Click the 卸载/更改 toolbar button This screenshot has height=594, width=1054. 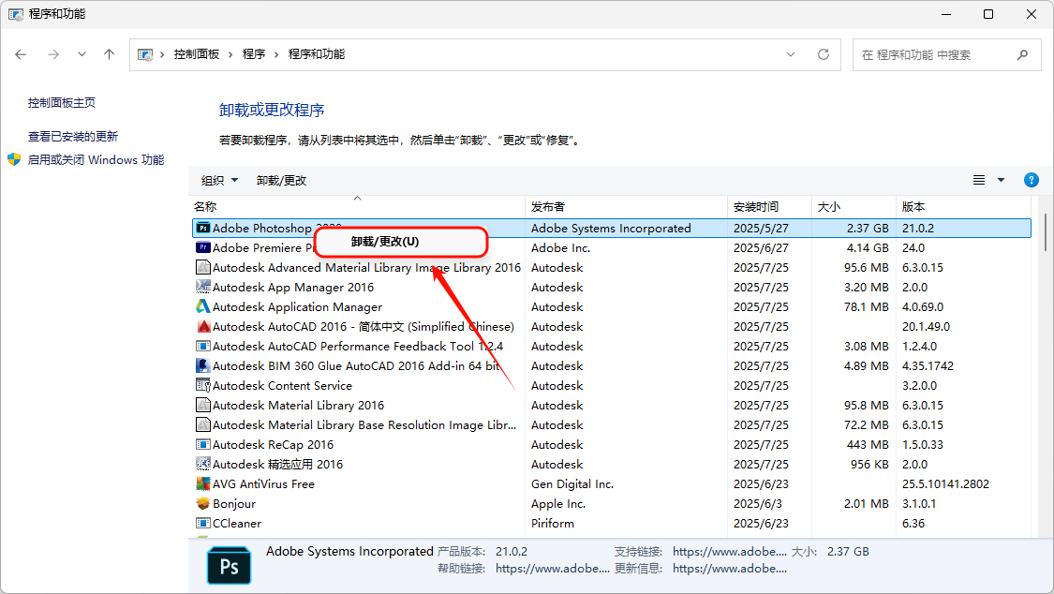click(282, 180)
